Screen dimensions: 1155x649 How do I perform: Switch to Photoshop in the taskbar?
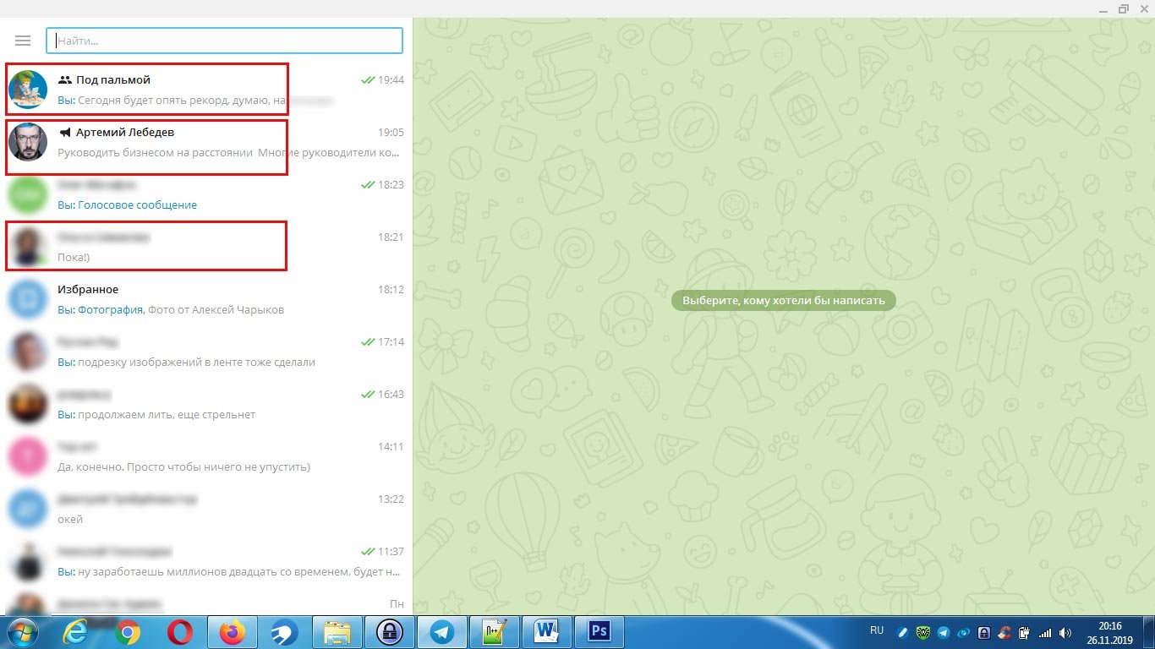pos(599,632)
